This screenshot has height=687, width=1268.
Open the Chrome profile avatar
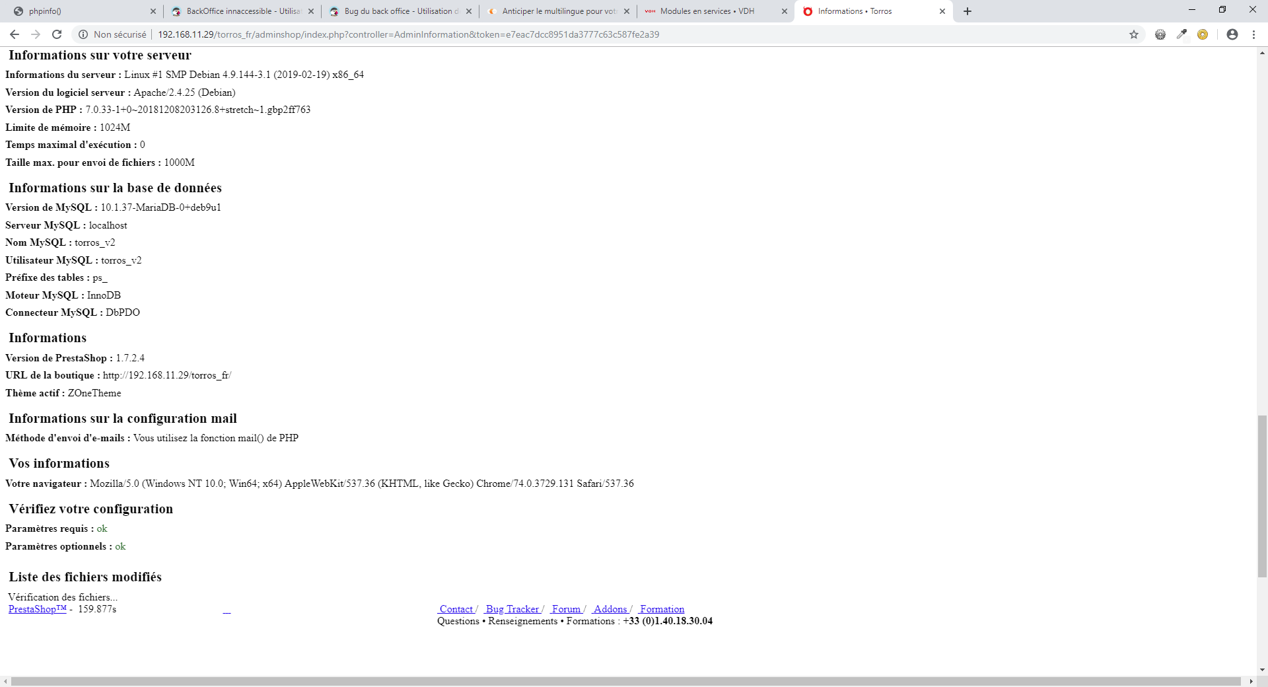pos(1232,34)
